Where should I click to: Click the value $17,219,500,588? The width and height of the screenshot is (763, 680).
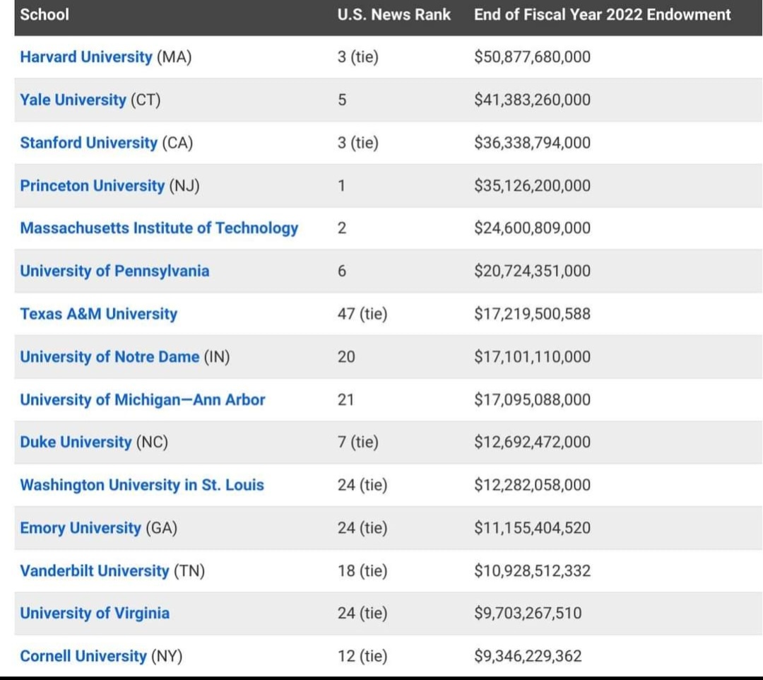tap(533, 314)
